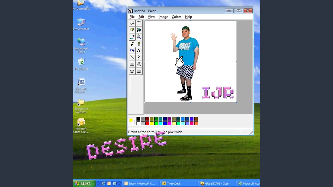
Task: Switch to GlobalSCAPE CuteFTP taskbar button
Action: pos(216,183)
